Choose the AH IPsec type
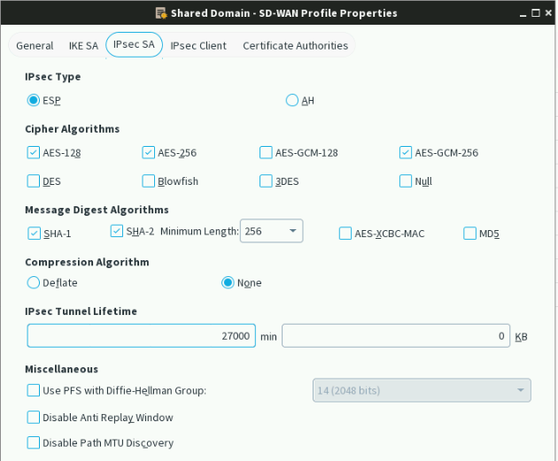 pyautogui.click(x=291, y=101)
